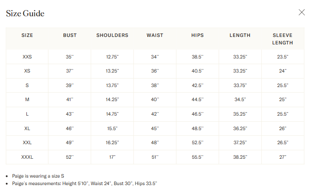
Task: Click the SIZE column header
Action: [27, 35]
